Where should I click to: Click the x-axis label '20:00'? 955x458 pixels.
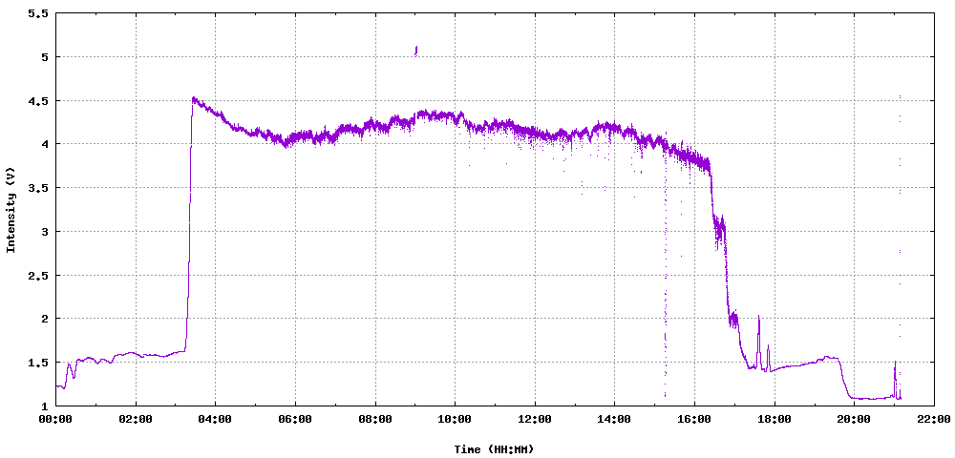coord(854,419)
